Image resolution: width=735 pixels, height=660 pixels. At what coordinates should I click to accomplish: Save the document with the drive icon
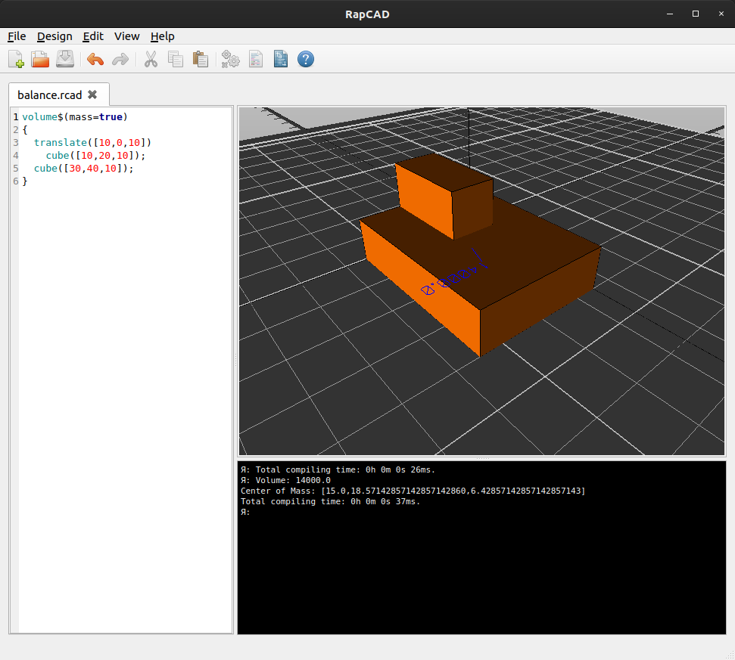pos(65,59)
